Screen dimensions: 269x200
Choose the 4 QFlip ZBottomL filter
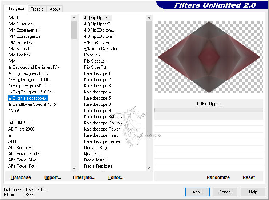tap(99, 30)
